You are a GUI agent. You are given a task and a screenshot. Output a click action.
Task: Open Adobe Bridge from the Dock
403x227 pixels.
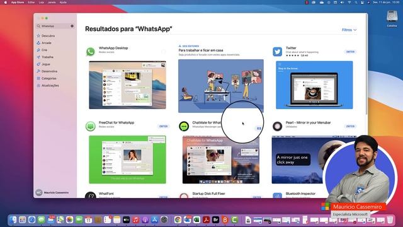[215, 220]
